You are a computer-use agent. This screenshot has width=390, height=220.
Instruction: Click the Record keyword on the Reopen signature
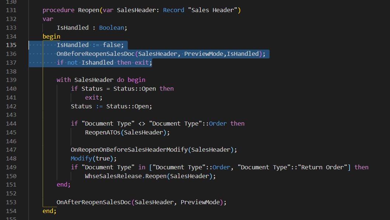point(173,10)
